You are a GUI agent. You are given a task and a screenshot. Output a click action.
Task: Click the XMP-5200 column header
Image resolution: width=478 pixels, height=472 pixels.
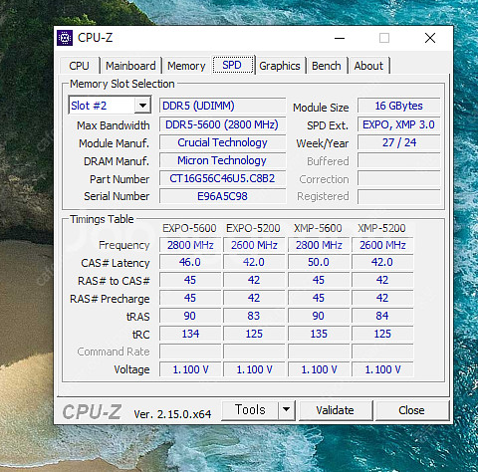point(381,228)
